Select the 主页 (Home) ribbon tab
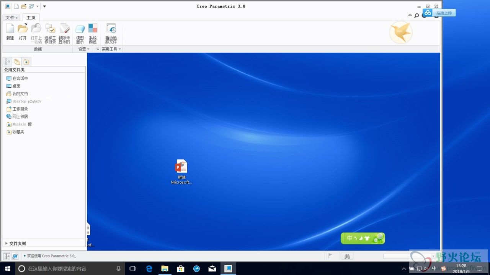490x275 pixels. (31, 18)
